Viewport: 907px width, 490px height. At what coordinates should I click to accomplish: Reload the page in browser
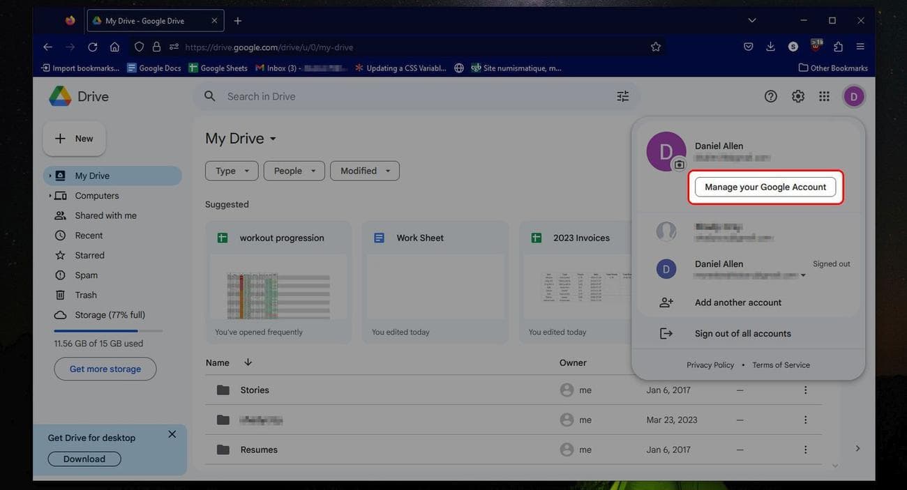click(92, 47)
